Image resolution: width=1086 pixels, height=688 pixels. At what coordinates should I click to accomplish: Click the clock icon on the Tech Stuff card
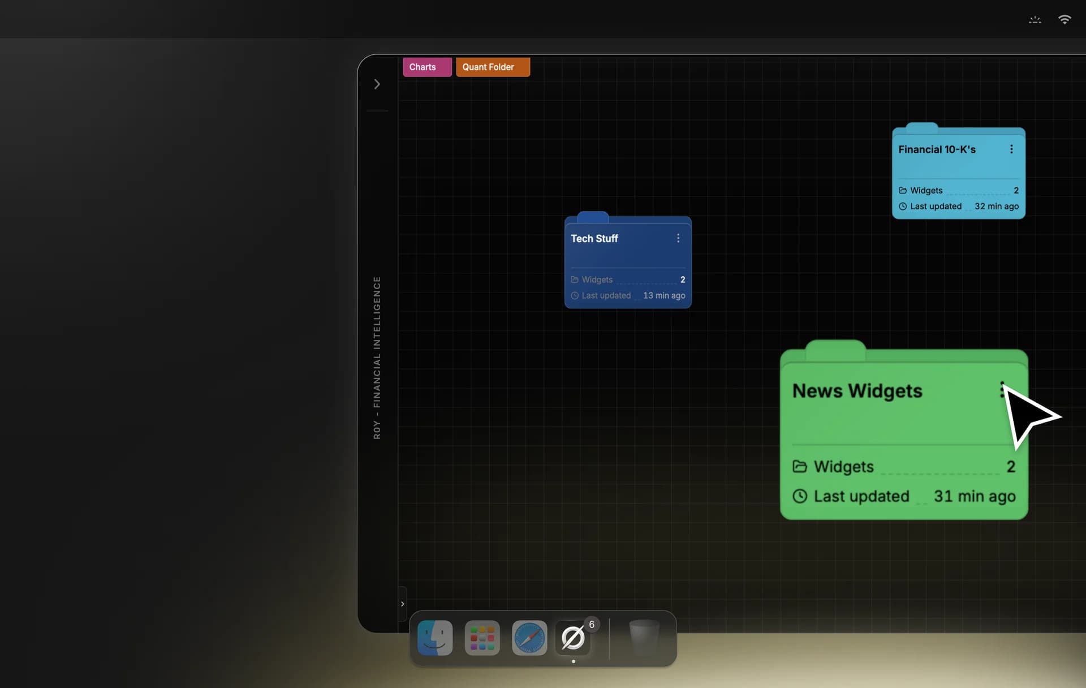(x=575, y=295)
